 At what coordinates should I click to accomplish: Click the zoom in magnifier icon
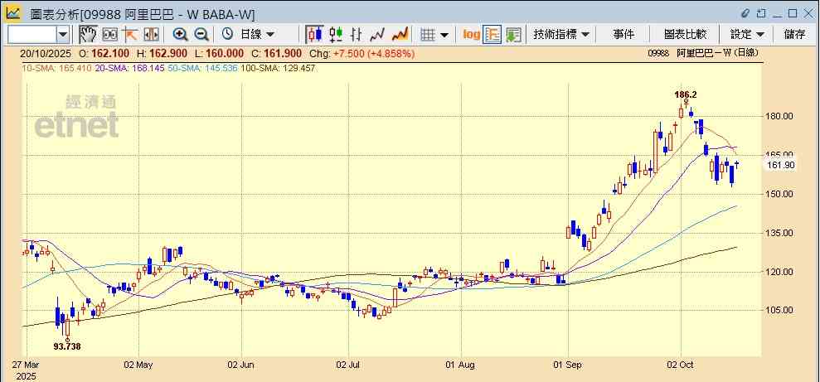180,34
